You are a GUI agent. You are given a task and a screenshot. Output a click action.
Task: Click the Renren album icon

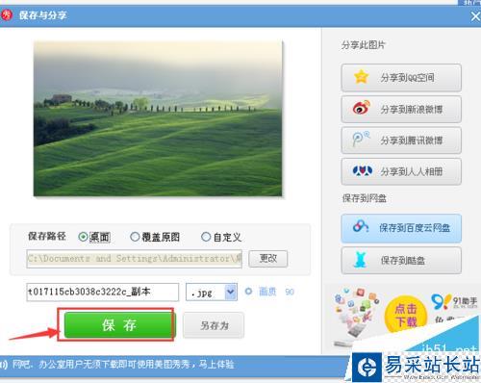point(363,170)
